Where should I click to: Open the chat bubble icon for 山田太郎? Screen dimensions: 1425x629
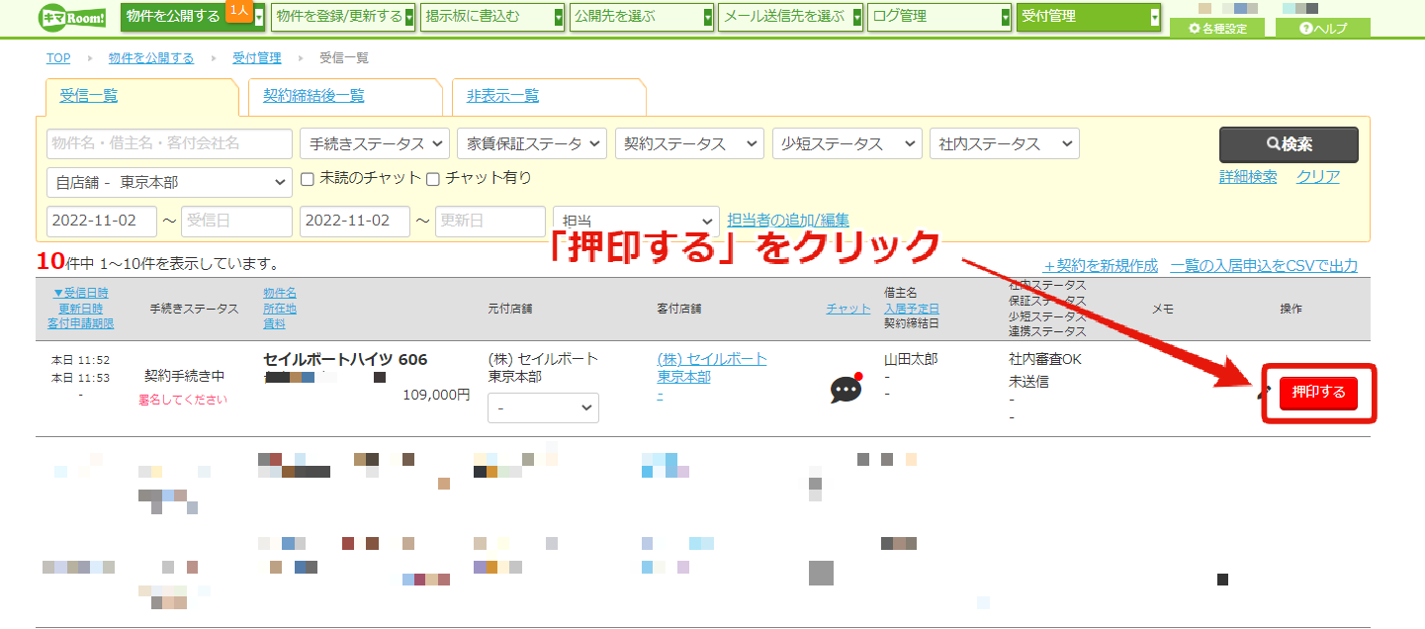[x=846, y=390]
